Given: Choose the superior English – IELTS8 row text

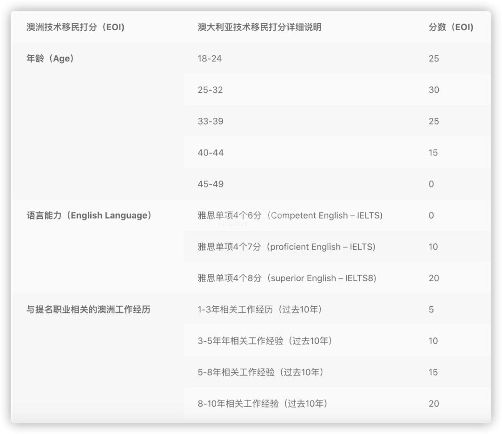Looking at the screenshot, I should pos(287,278).
